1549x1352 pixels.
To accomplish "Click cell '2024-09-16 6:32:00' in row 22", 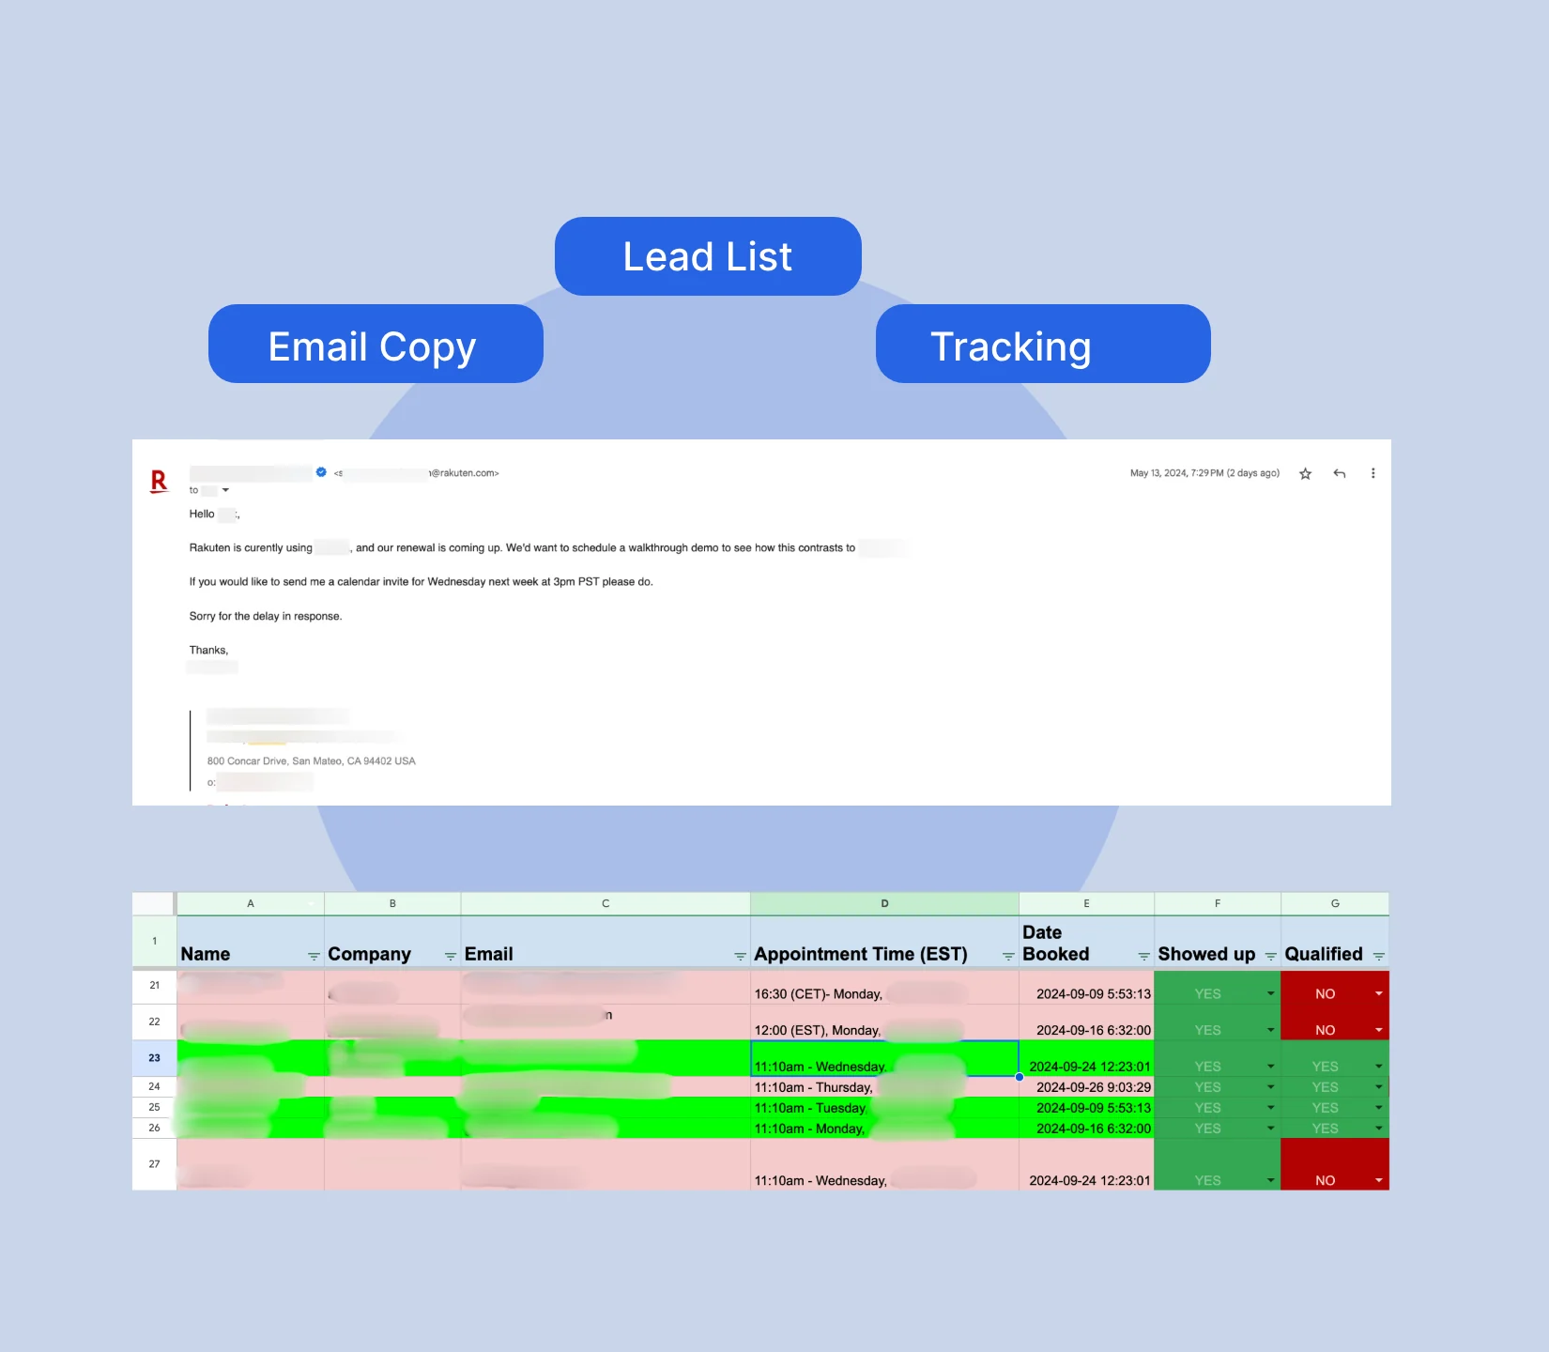I will coord(1086,1022).
